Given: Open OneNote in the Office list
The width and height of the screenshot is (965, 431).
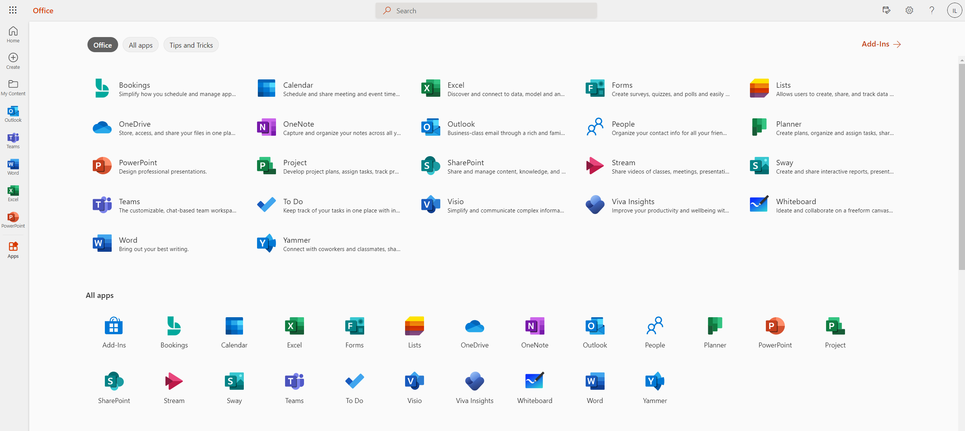Looking at the screenshot, I should (x=329, y=128).
